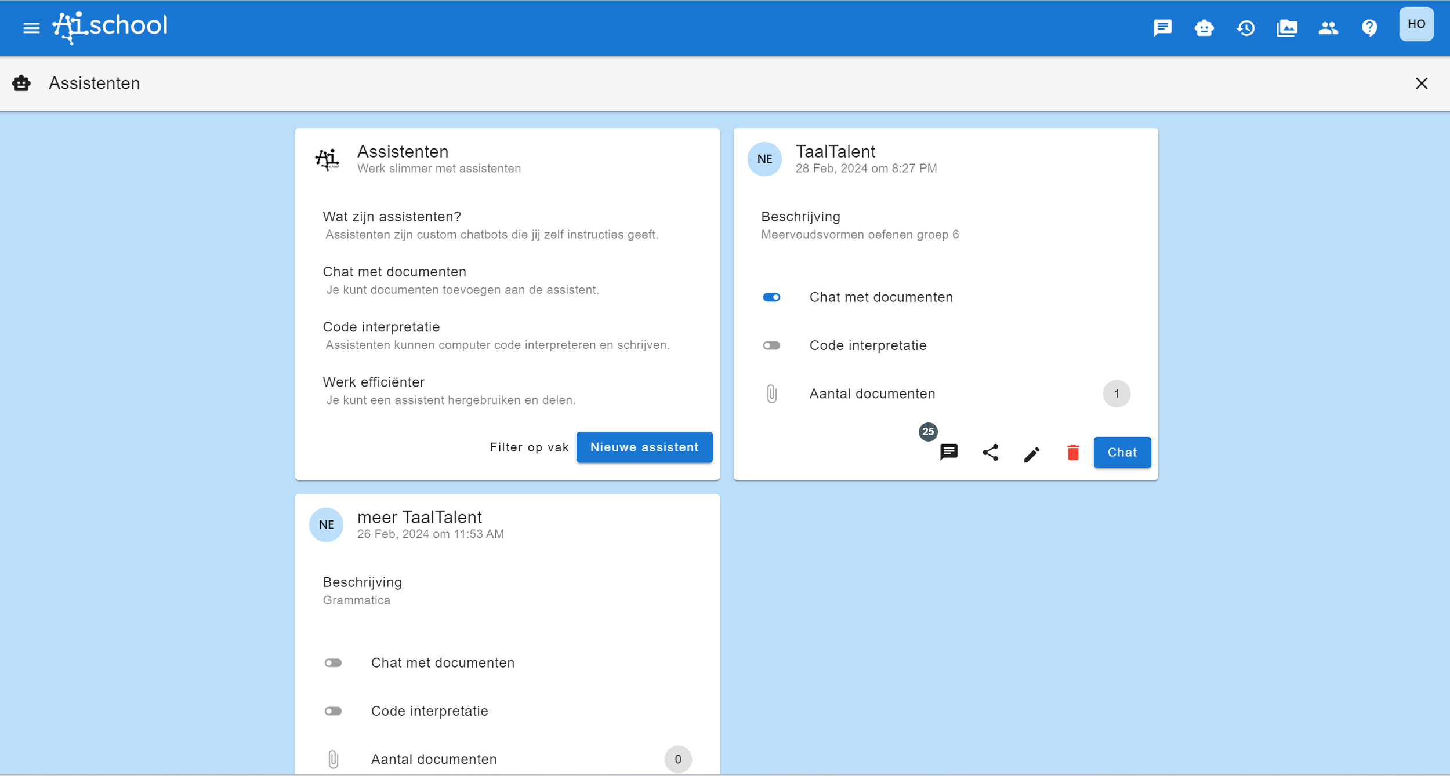
Task: Click the 25 chats badge
Action: tap(928, 432)
